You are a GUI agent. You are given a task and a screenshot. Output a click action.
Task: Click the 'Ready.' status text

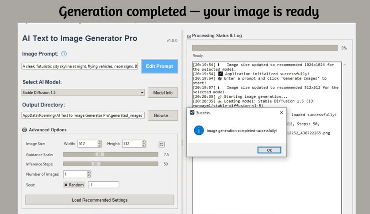pos(198,56)
